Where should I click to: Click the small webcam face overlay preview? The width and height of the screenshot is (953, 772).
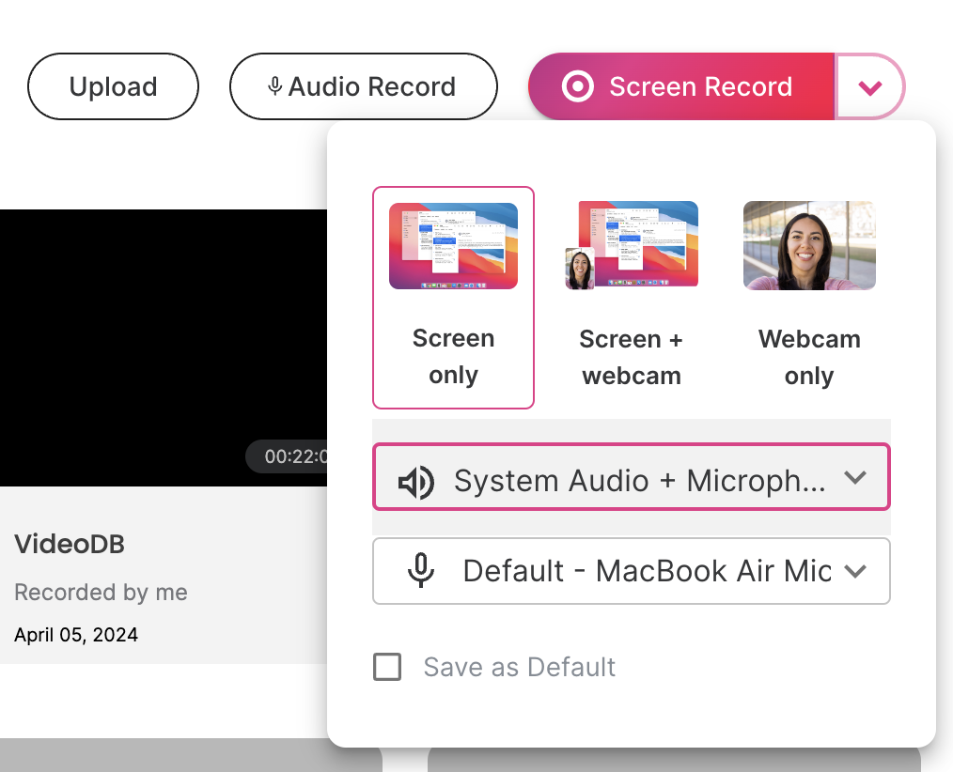tap(580, 266)
